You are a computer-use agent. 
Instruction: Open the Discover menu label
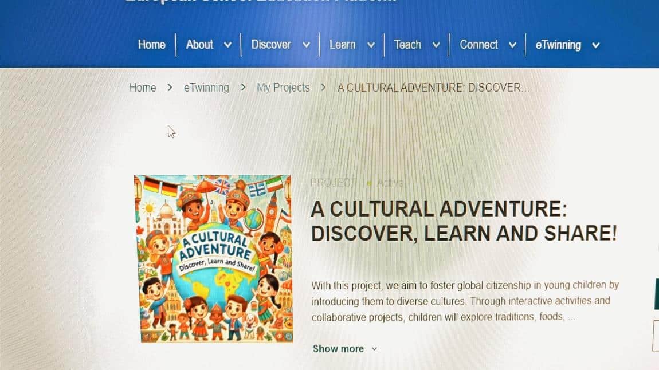click(271, 45)
